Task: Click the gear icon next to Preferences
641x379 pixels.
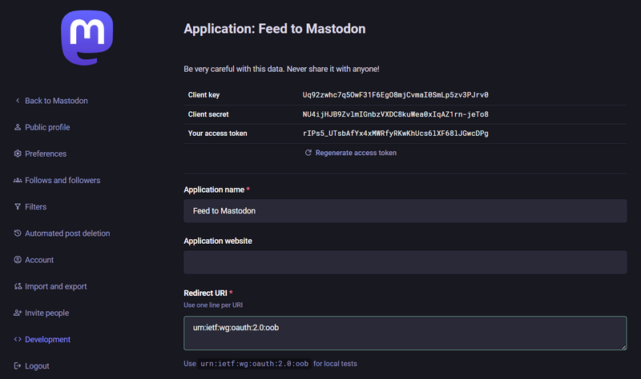Action: point(18,154)
